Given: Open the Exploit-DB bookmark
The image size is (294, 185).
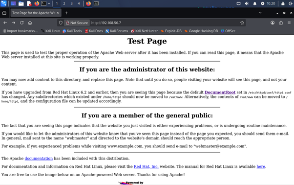Looking at the screenshot, I should point(171,31).
